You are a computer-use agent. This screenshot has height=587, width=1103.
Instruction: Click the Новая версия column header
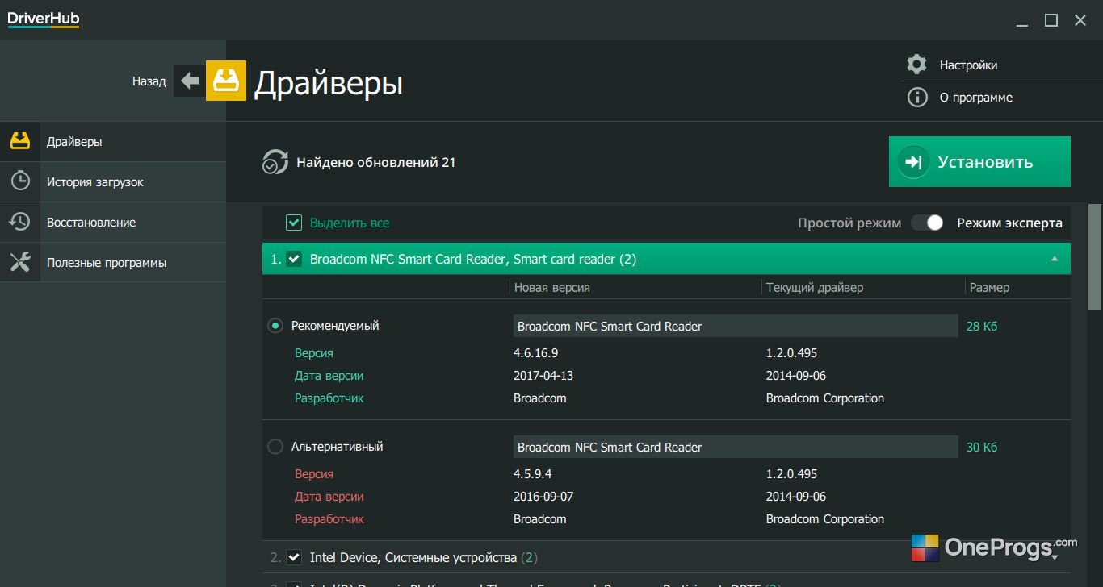click(x=554, y=287)
